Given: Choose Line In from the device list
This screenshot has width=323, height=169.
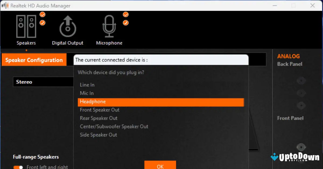Looking at the screenshot, I should (87, 85).
